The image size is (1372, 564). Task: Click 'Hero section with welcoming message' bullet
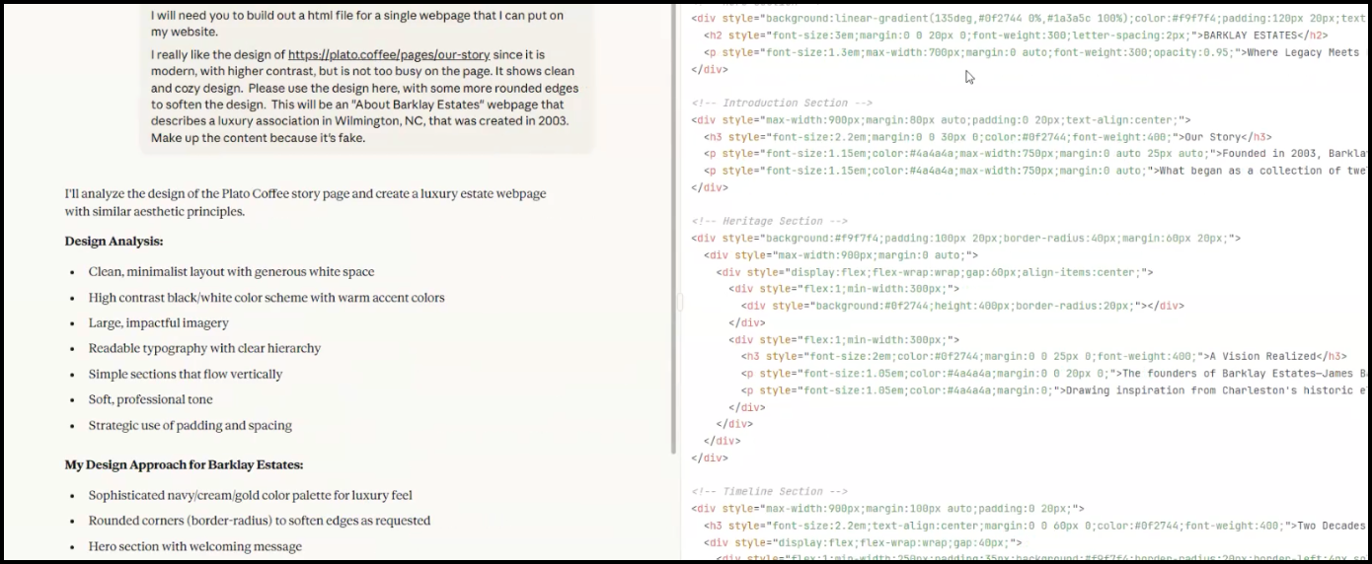click(x=195, y=546)
